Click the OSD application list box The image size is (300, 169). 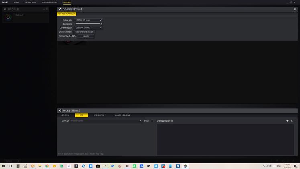(225, 139)
